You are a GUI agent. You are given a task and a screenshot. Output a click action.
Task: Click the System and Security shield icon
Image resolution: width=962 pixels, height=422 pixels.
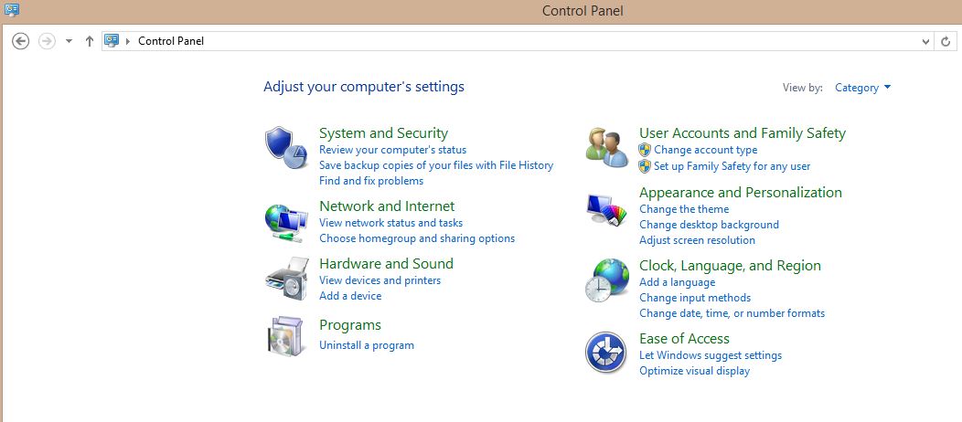pyautogui.click(x=284, y=148)
